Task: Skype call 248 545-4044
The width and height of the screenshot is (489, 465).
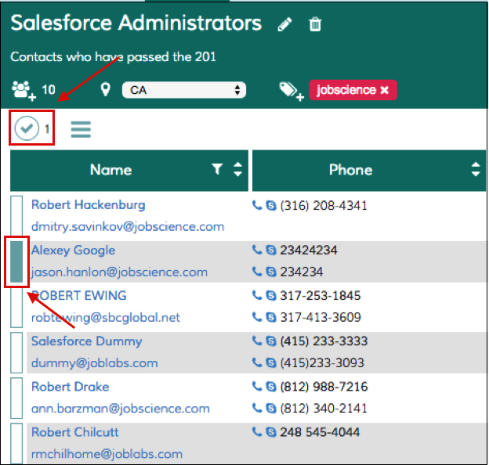Action: (x=270, y=432)
